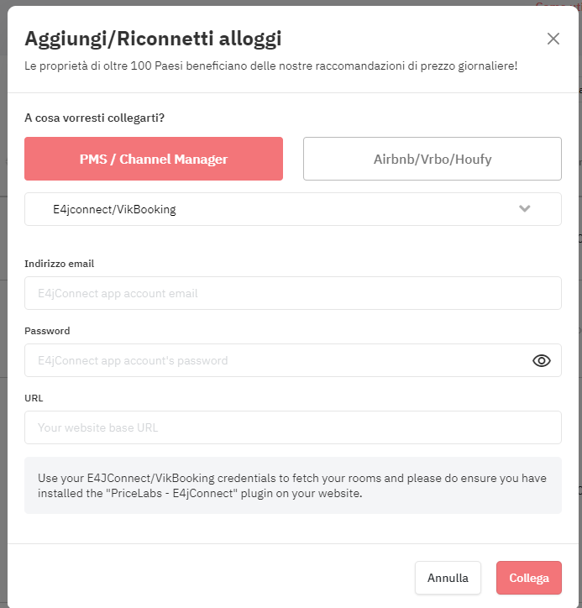The width and height of the screenshot is (582, 608).
Task: Click the URL field label
Action: tap(34, 398)
